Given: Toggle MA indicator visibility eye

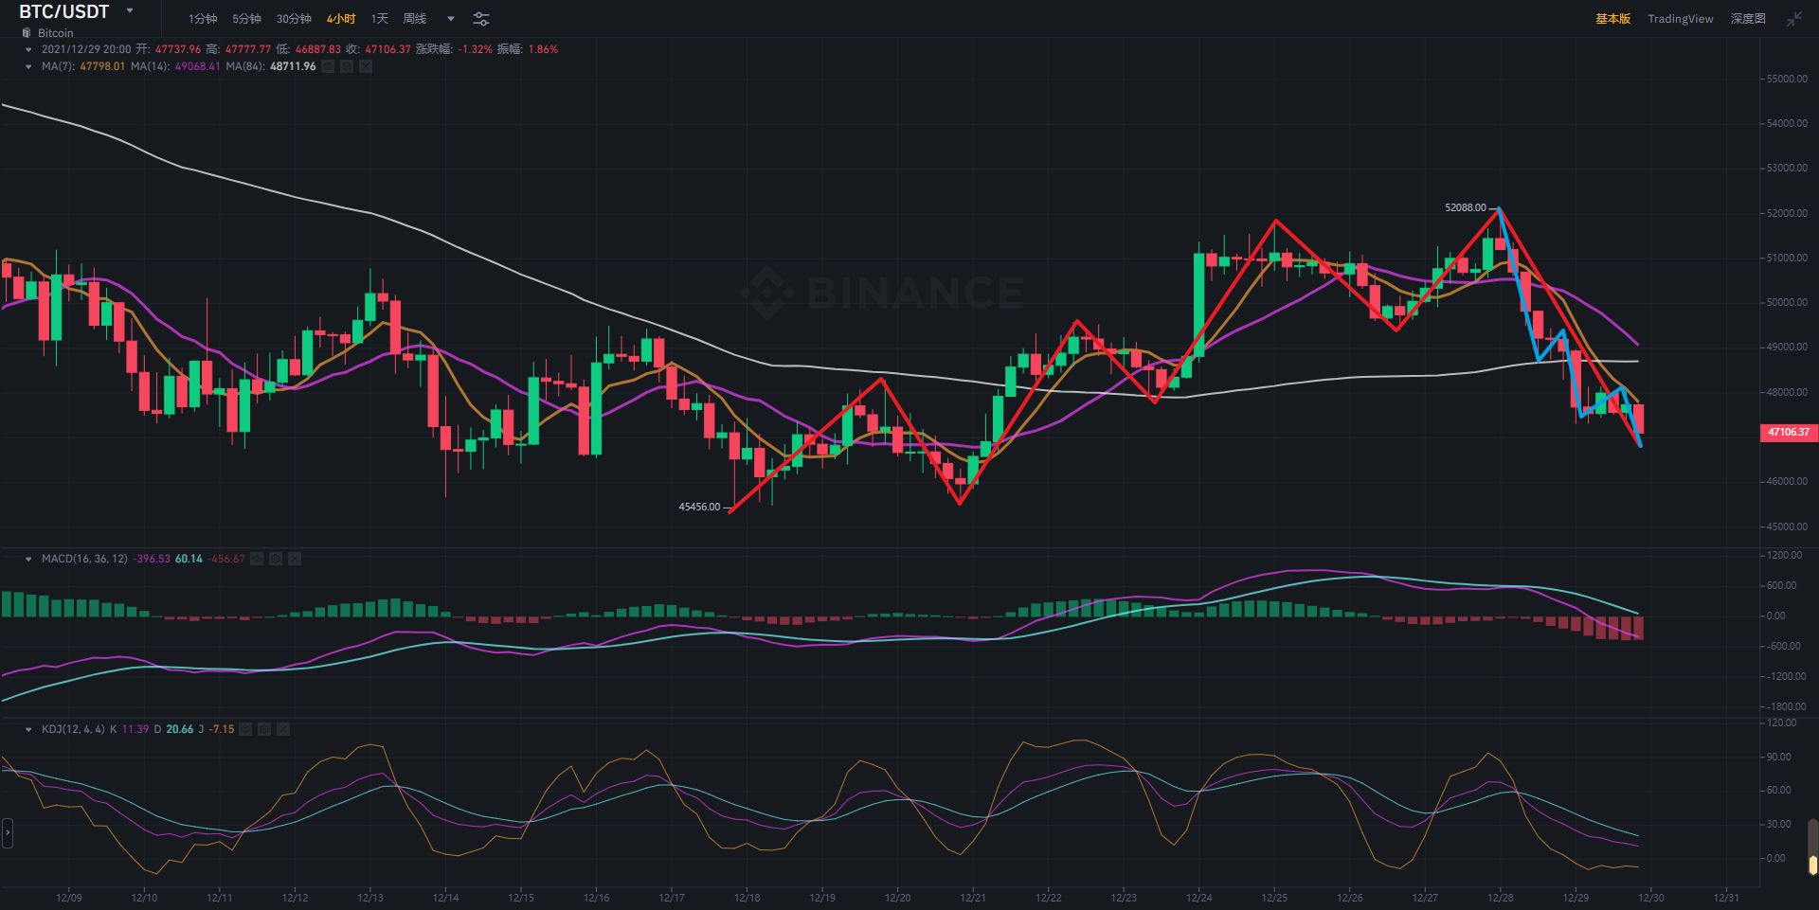Looking at the screenshot, I should tap(328, 66).
